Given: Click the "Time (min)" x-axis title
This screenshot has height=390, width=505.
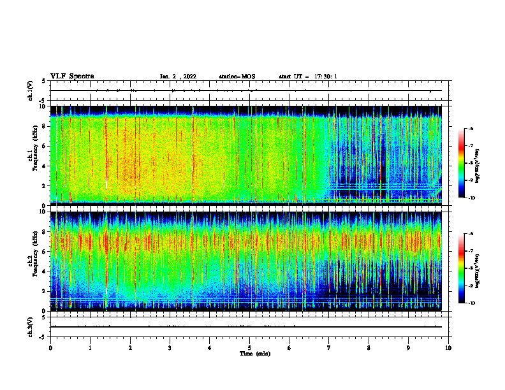Looking at the screenshot, I should coord(255,354).
